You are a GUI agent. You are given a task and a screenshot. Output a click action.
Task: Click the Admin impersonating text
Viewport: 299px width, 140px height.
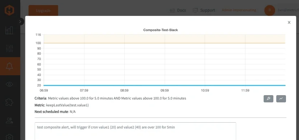tap(239, 10)
